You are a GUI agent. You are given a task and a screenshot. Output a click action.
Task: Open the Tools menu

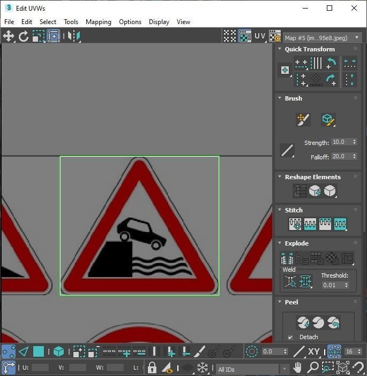pos(71,22)
